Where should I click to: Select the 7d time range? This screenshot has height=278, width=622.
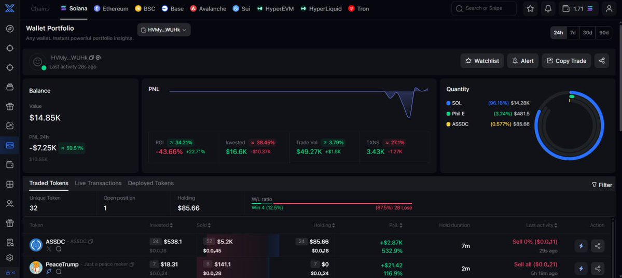pos(573,33)
